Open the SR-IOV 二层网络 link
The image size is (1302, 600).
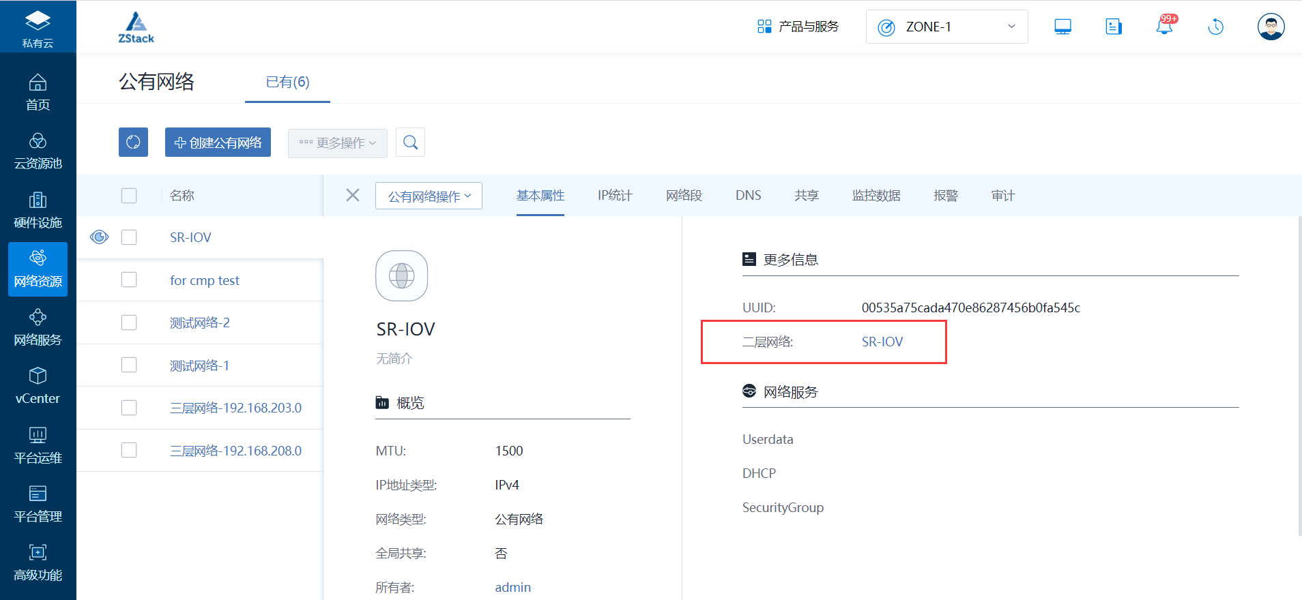882,342
